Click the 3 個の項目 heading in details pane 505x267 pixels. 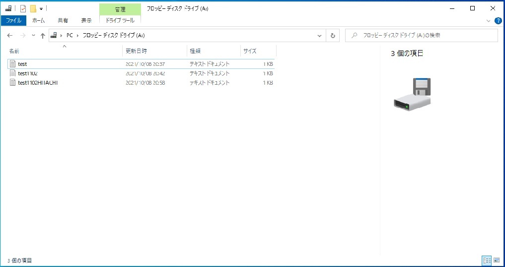point(407,53)
